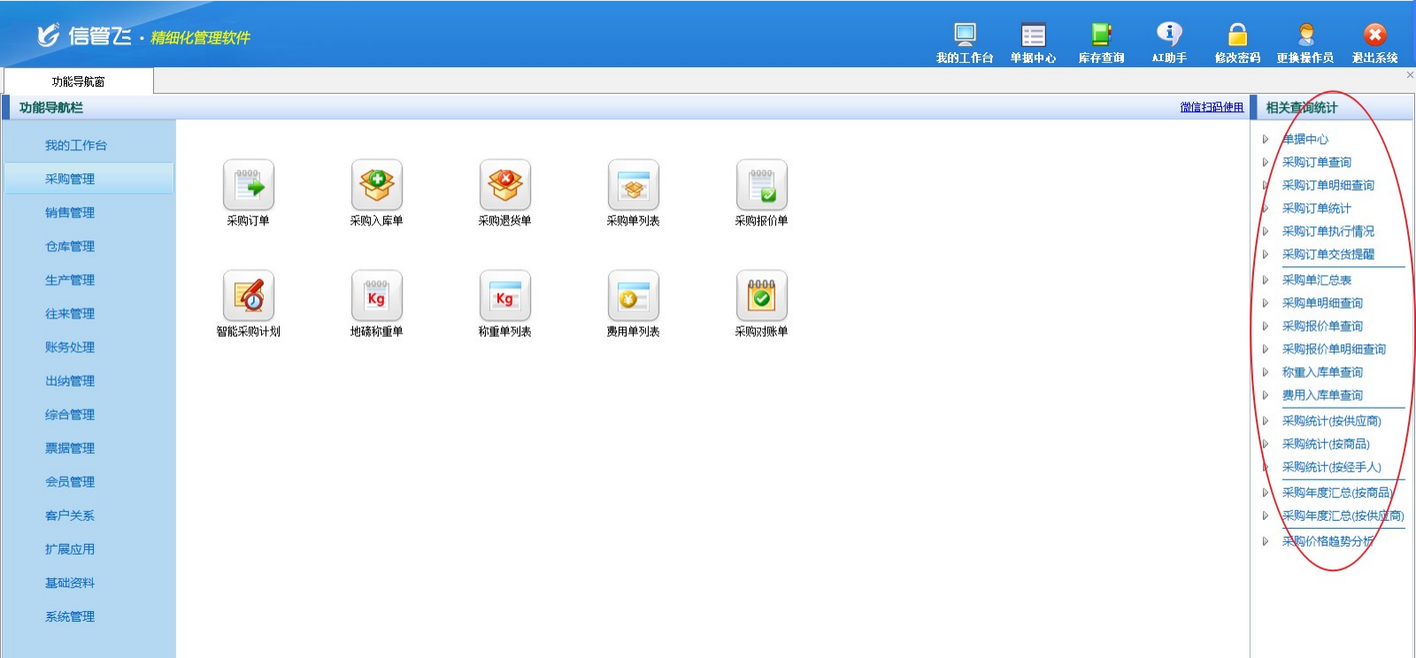Expand the arrow beside 采购单汇总表
The image size is (1416, 658).
coord(1266,280)
